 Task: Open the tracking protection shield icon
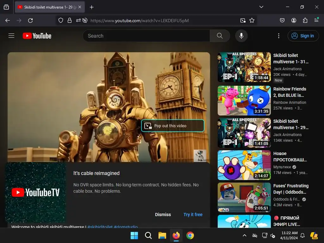click(x=60, y=21)
